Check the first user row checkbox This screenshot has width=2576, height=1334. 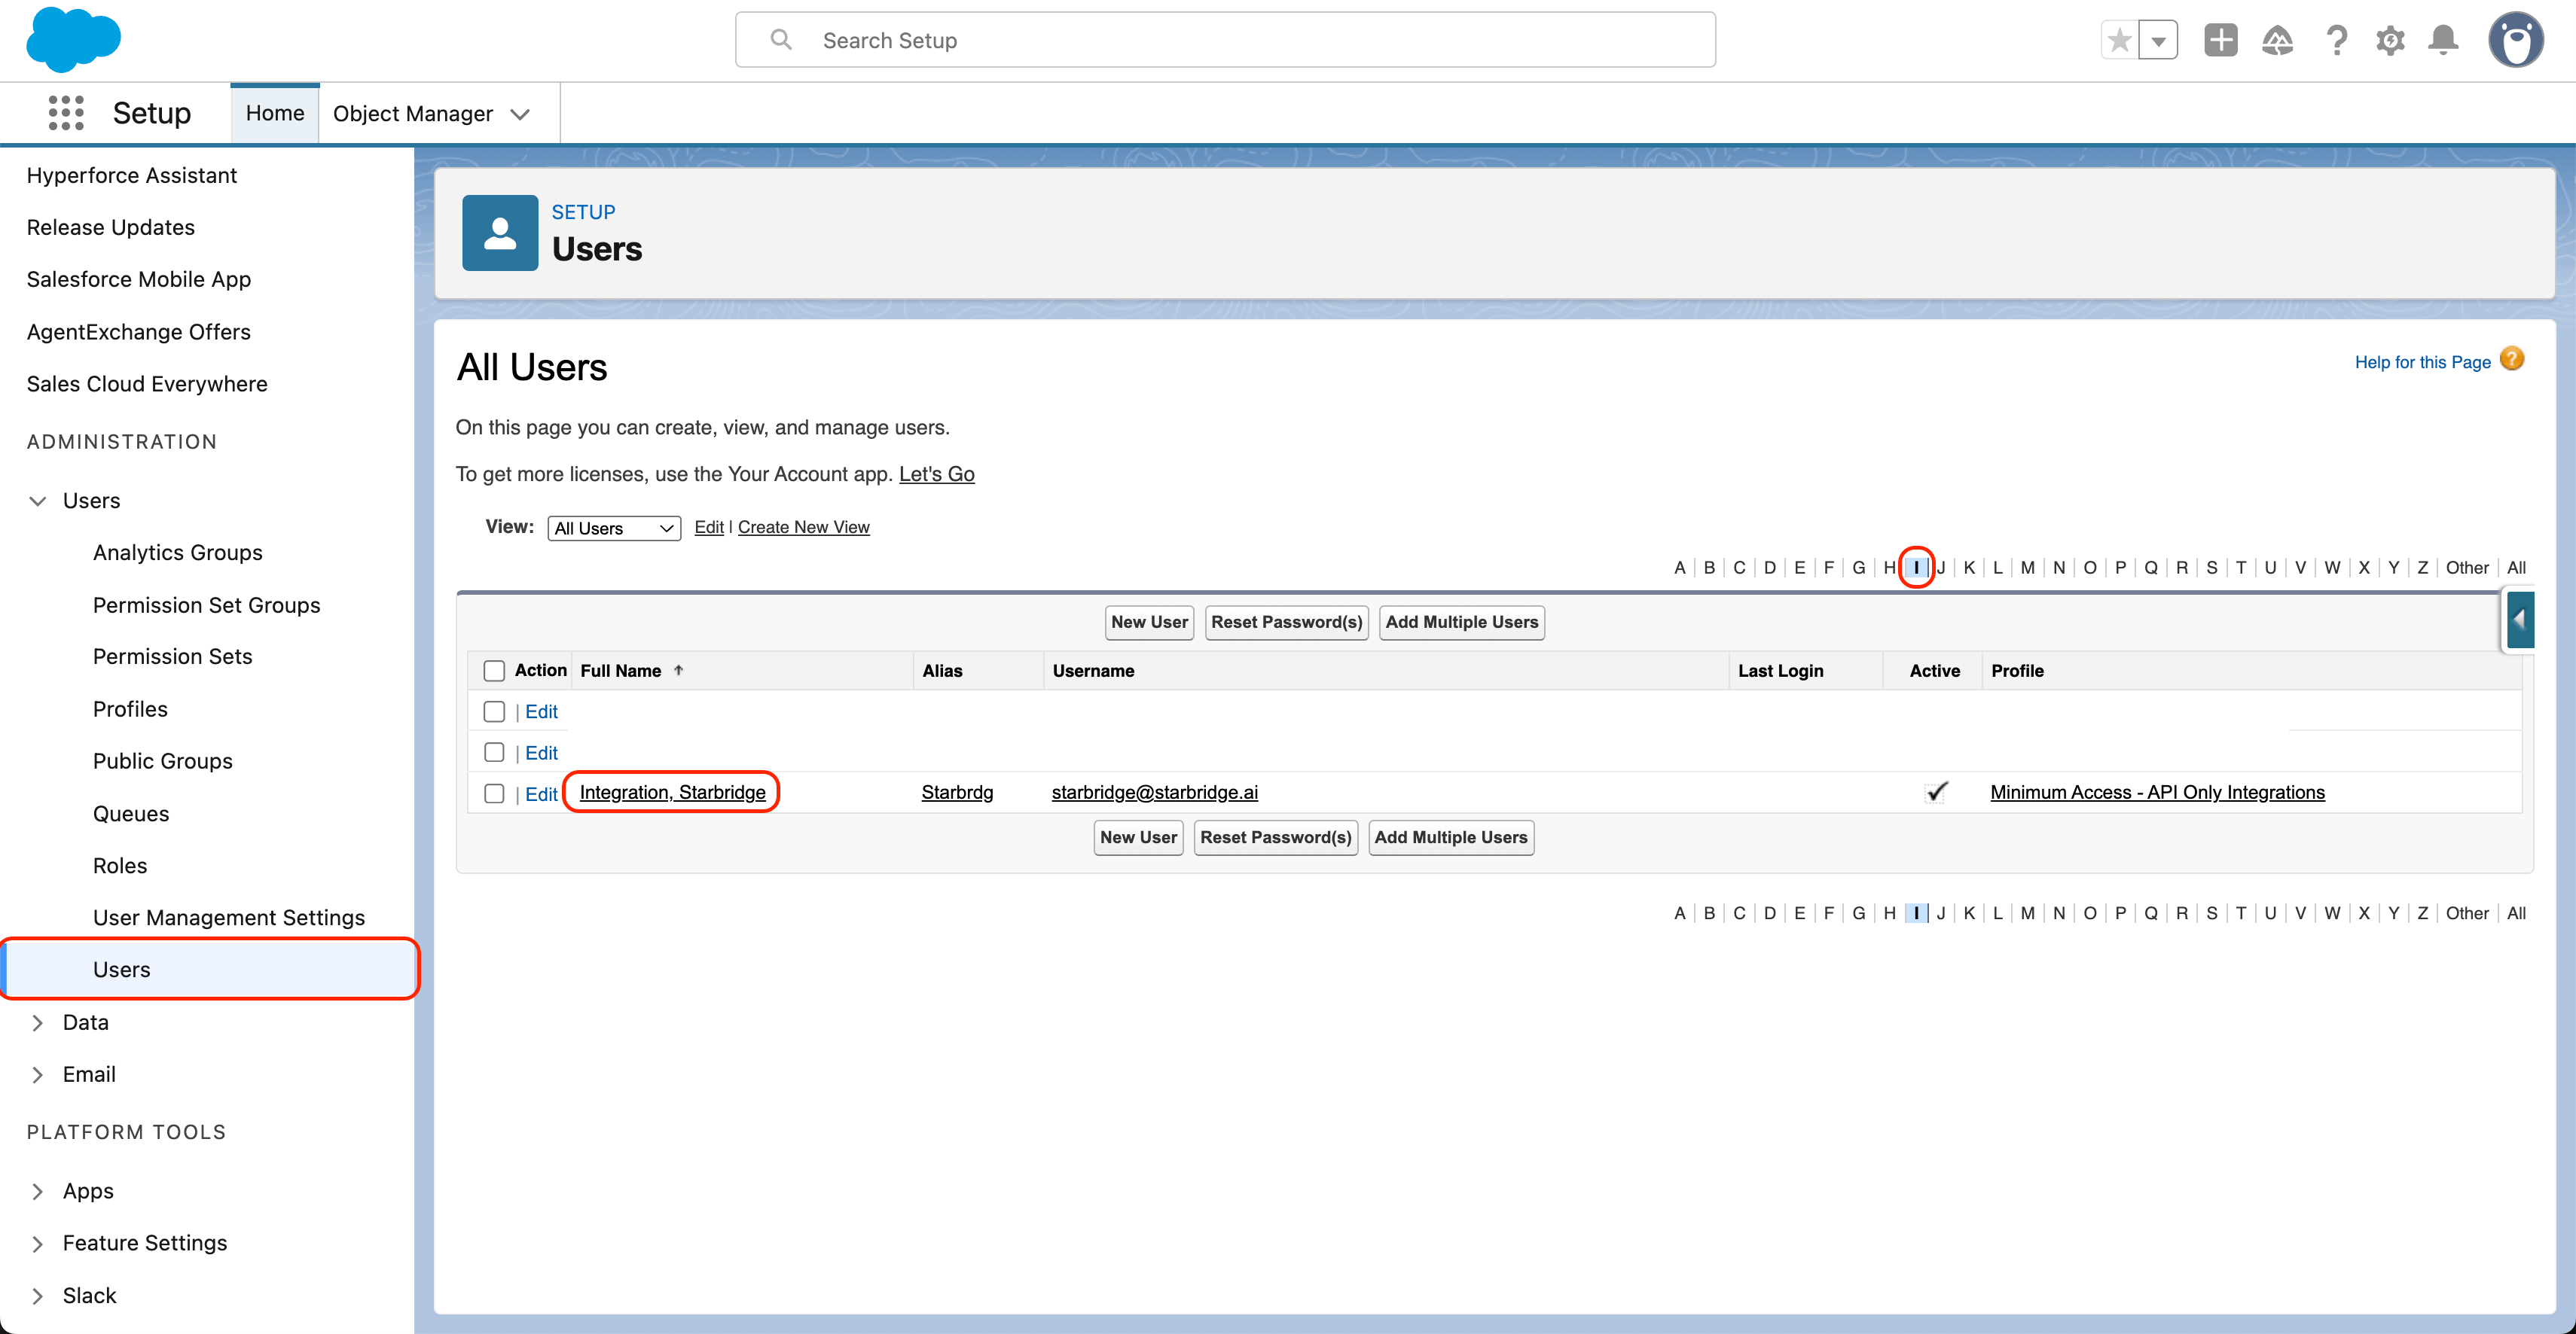pyautogui.click(x=494, y=711)
